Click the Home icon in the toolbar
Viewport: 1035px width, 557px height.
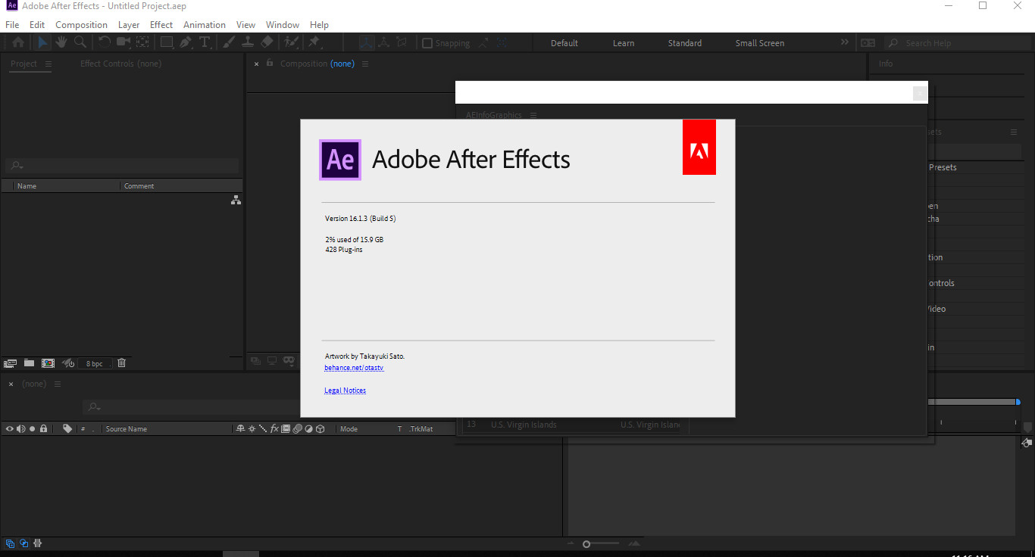point(18,42)
